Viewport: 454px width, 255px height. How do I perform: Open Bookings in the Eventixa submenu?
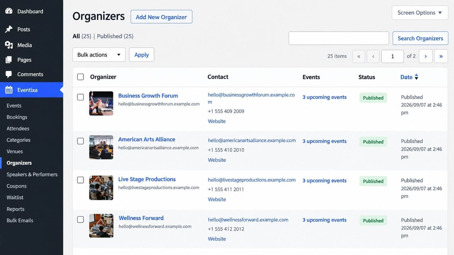pyautogui.click(x=17, y=117)
